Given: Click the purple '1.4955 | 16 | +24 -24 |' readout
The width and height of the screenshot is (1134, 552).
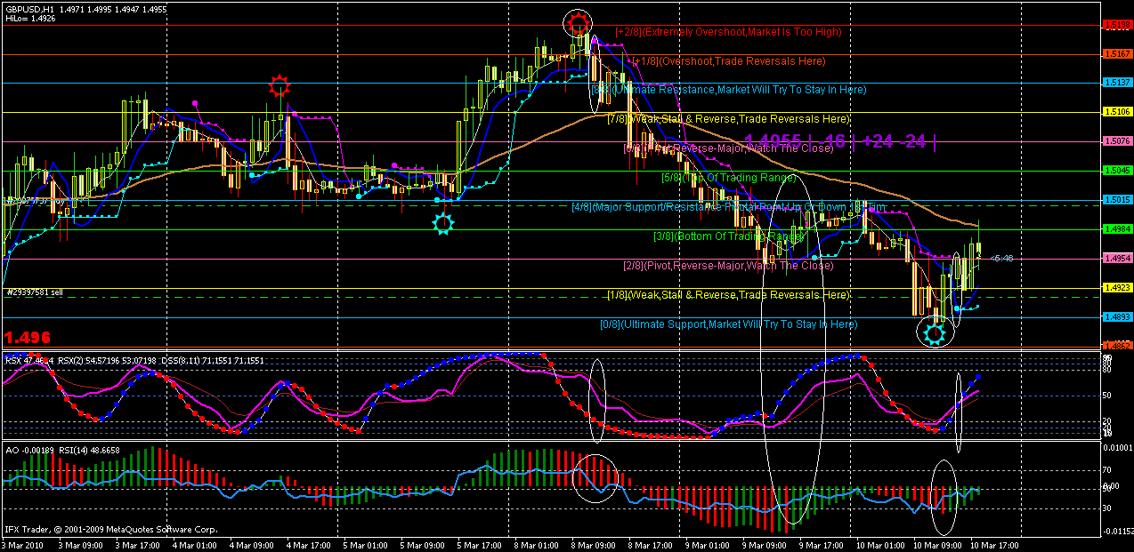Looking at the screenshot, I should point(840,141).
